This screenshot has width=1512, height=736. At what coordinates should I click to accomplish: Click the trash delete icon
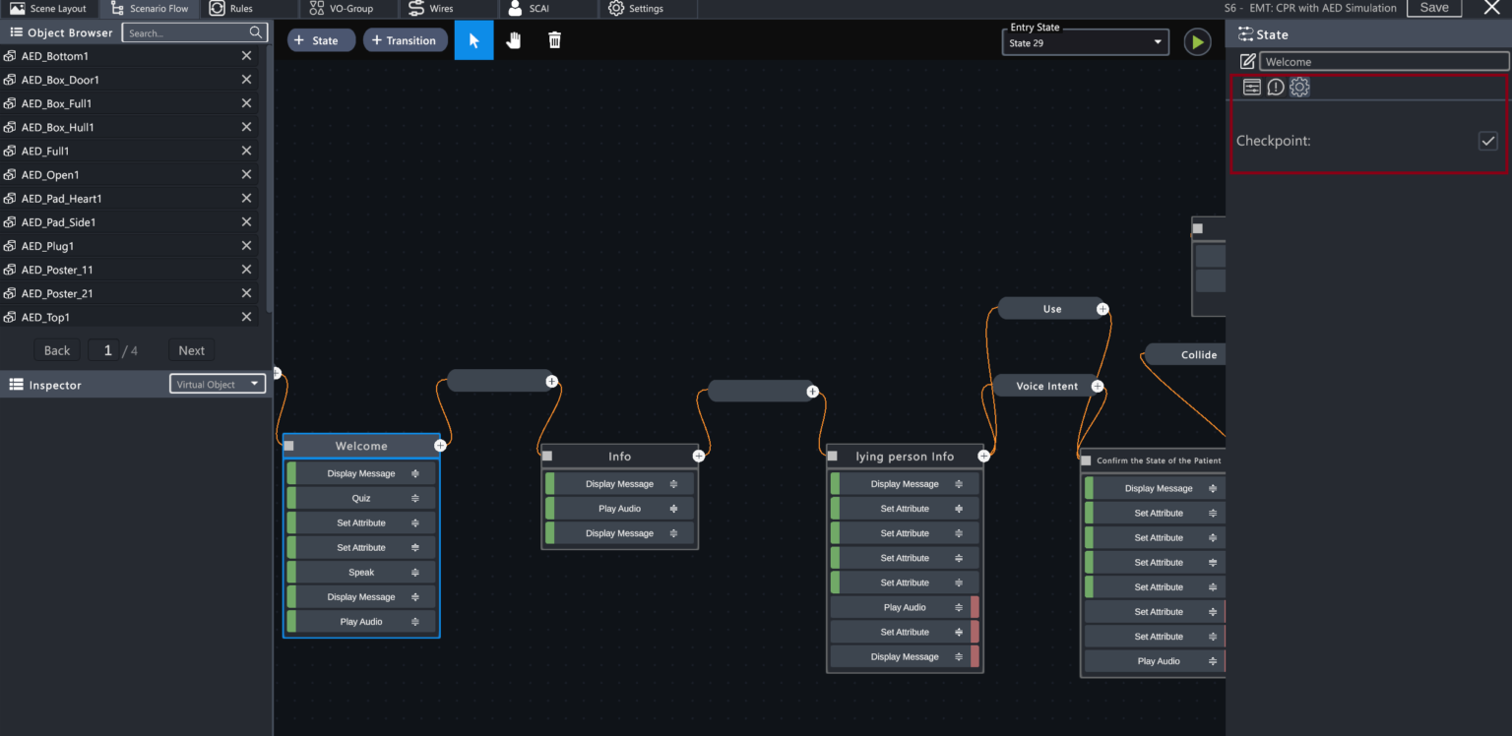554,40
